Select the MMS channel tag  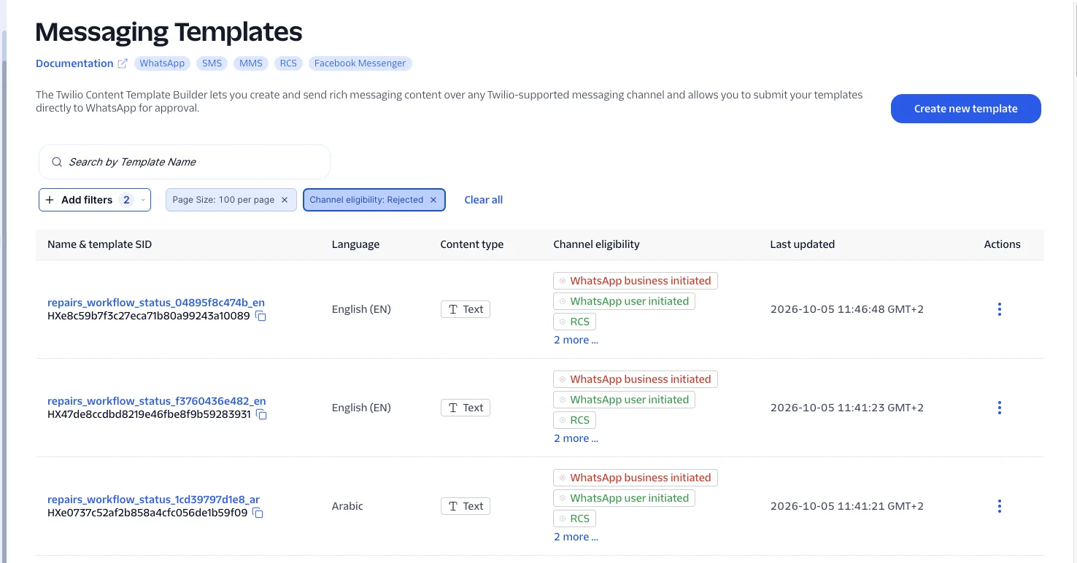(x=251, y=63)
